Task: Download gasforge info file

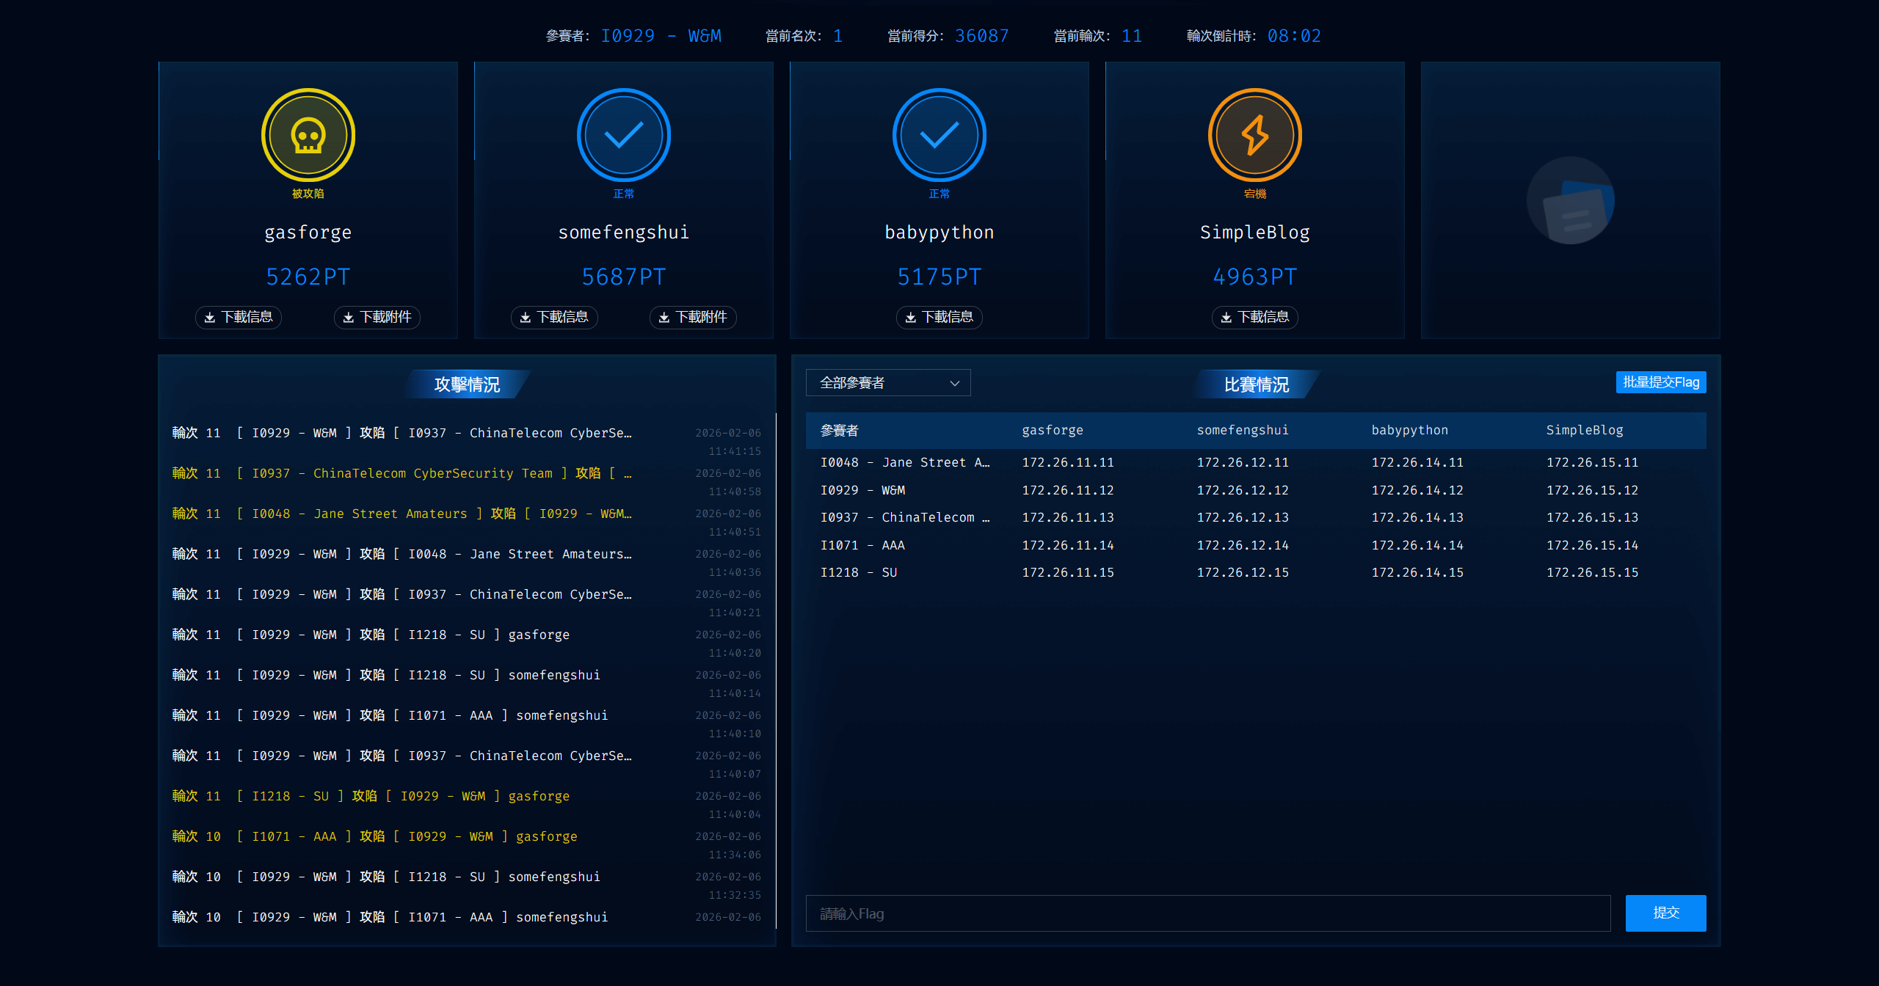Action: click(x=239, y=317)
